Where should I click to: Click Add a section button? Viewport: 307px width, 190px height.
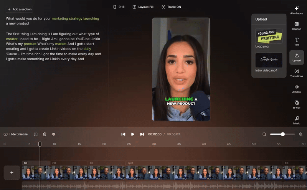pos(20,9)
